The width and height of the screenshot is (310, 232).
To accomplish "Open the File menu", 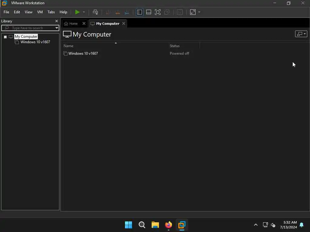I will coord(6,12).
